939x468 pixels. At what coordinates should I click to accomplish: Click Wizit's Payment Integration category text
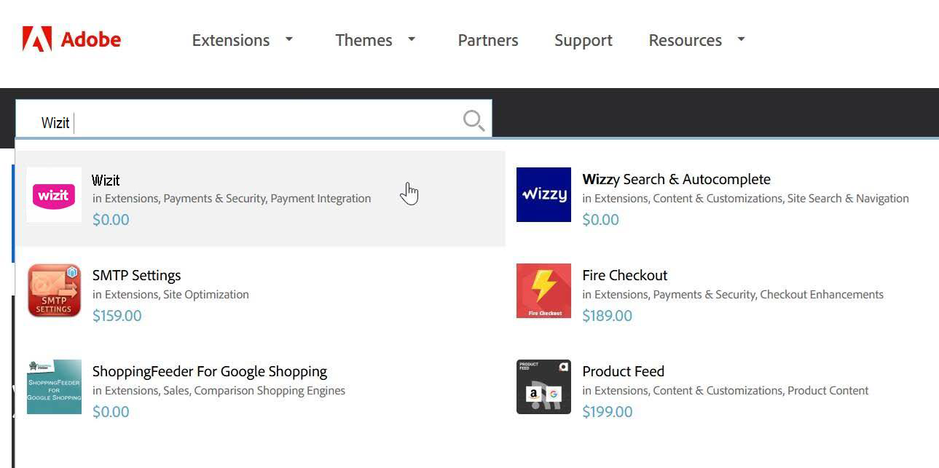coord(321,198)
